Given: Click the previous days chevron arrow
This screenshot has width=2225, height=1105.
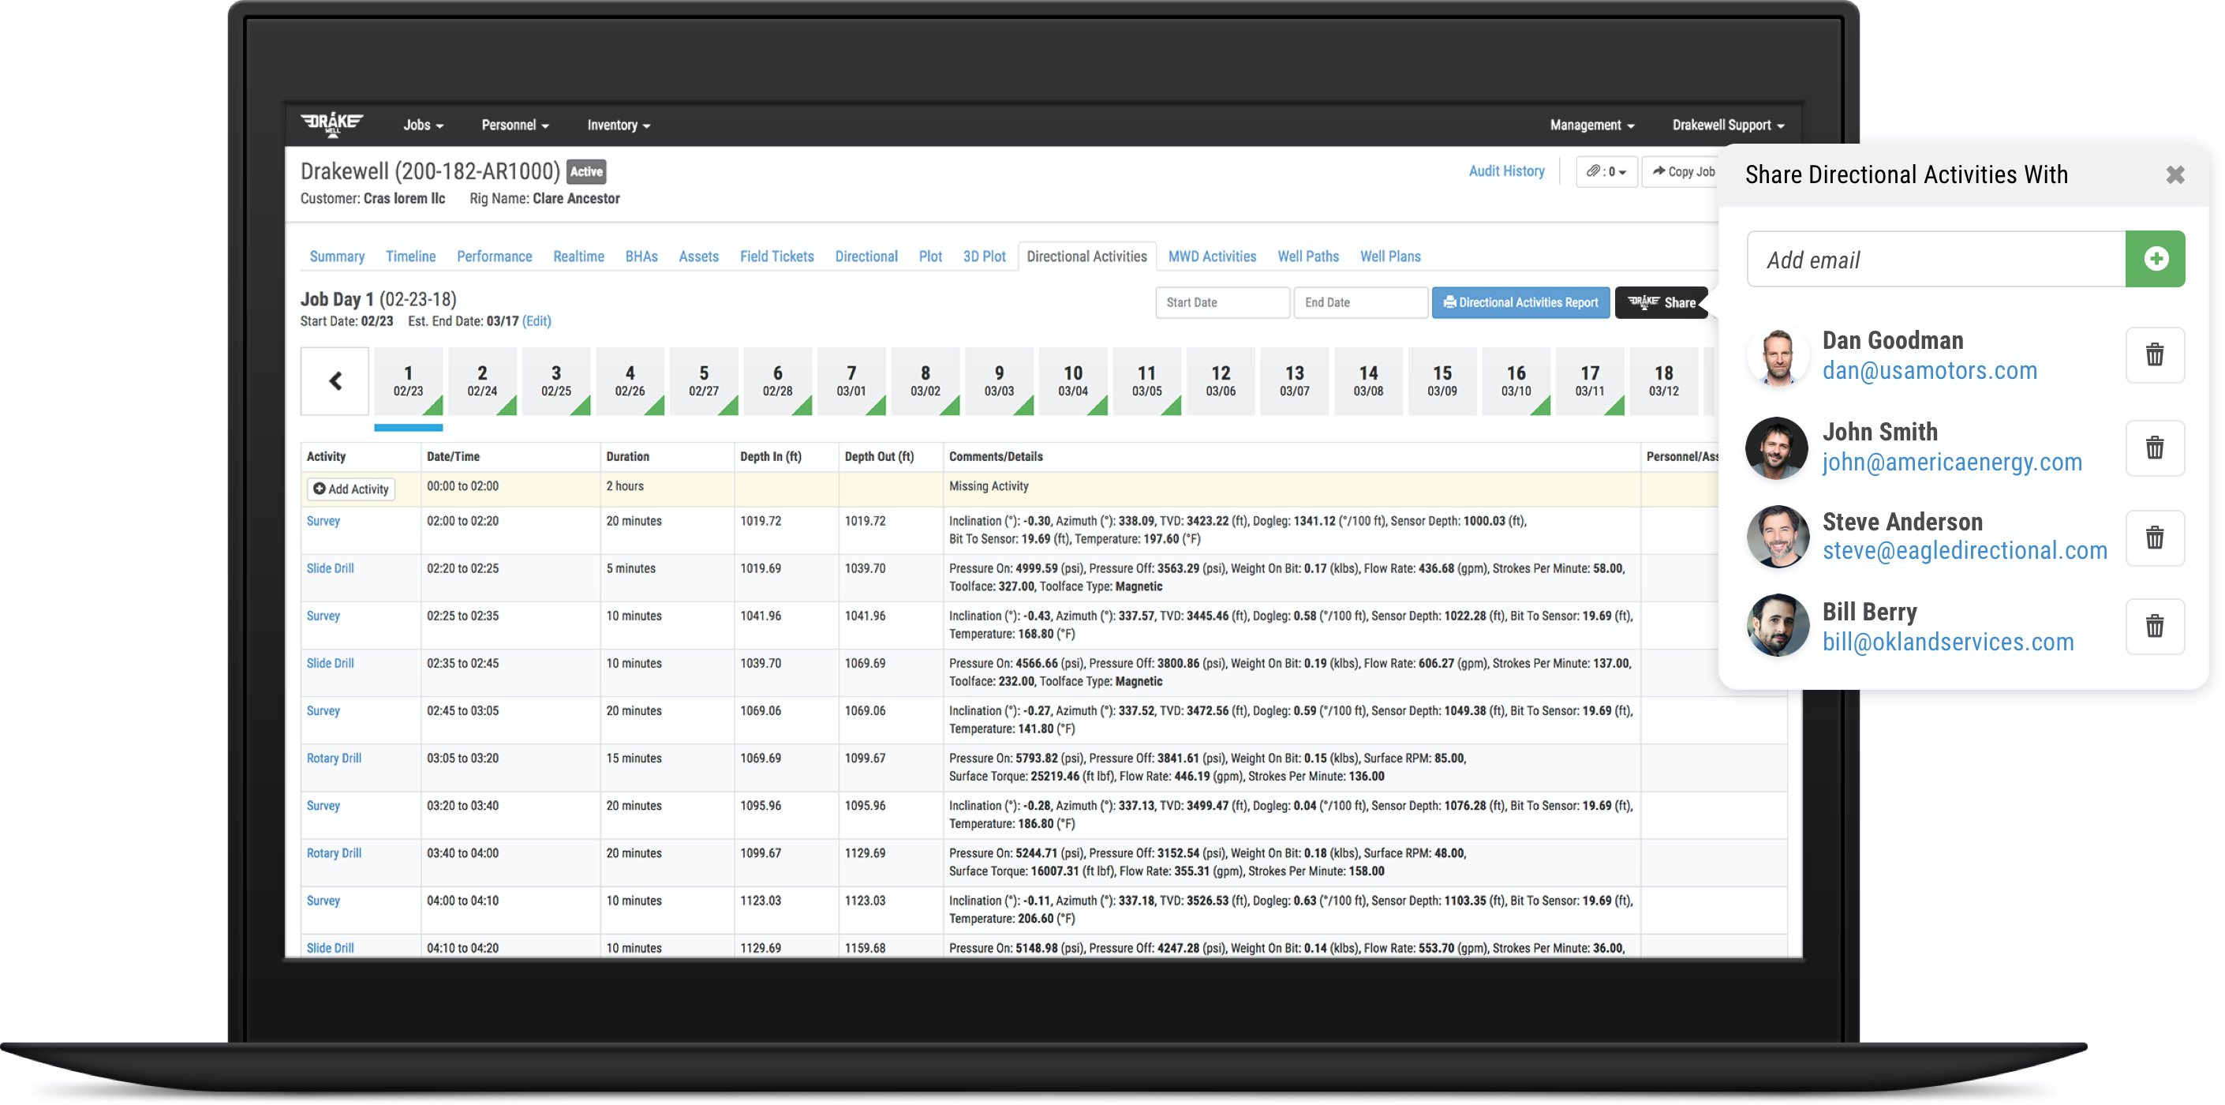Looking at the screenshot, I should [x=335, y=381].
